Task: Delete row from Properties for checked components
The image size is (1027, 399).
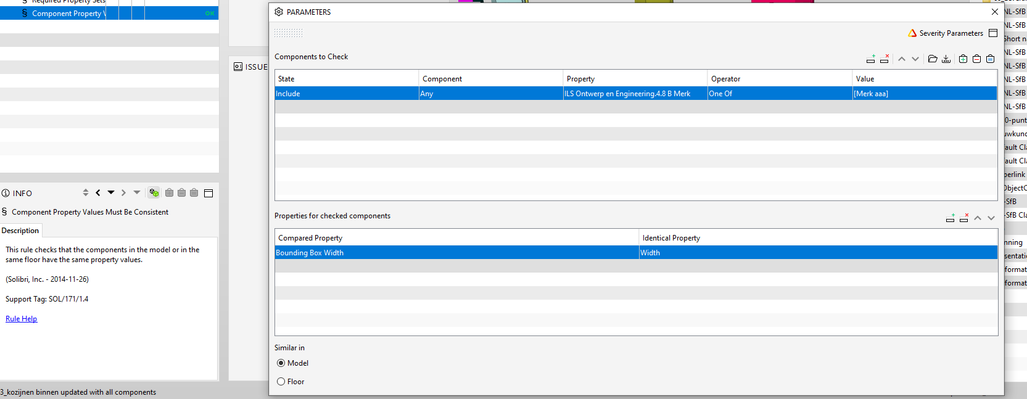Action: click(x=963, y=218)
